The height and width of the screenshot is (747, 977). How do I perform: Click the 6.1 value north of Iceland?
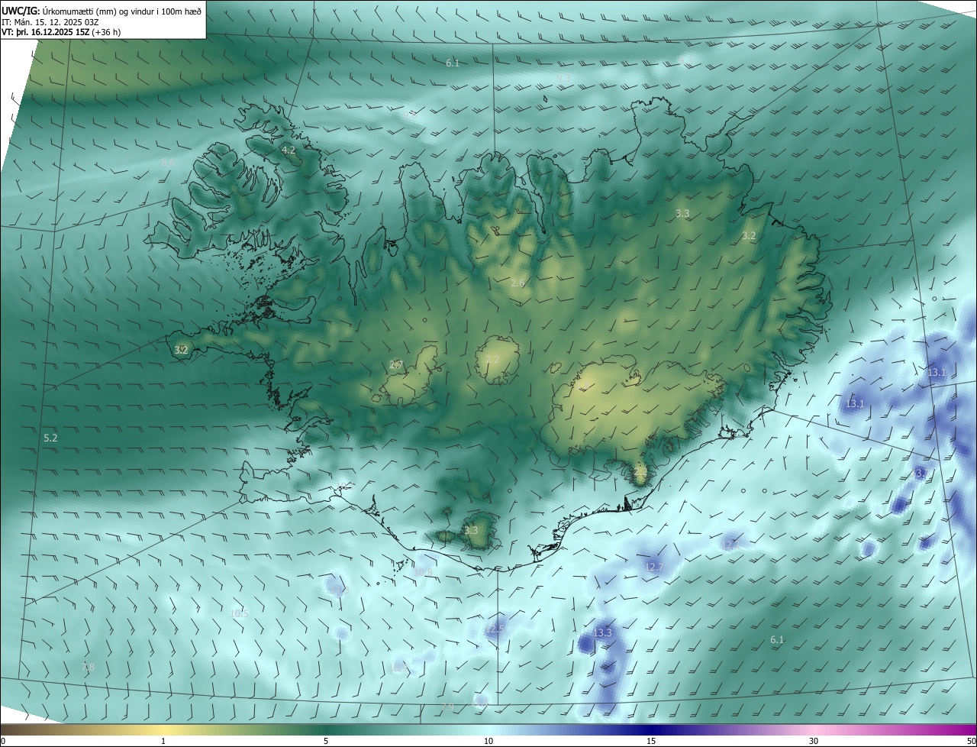(453, 63)
